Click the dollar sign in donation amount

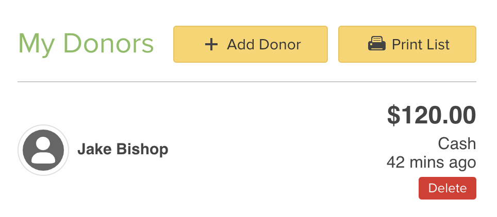pos(393,116)
